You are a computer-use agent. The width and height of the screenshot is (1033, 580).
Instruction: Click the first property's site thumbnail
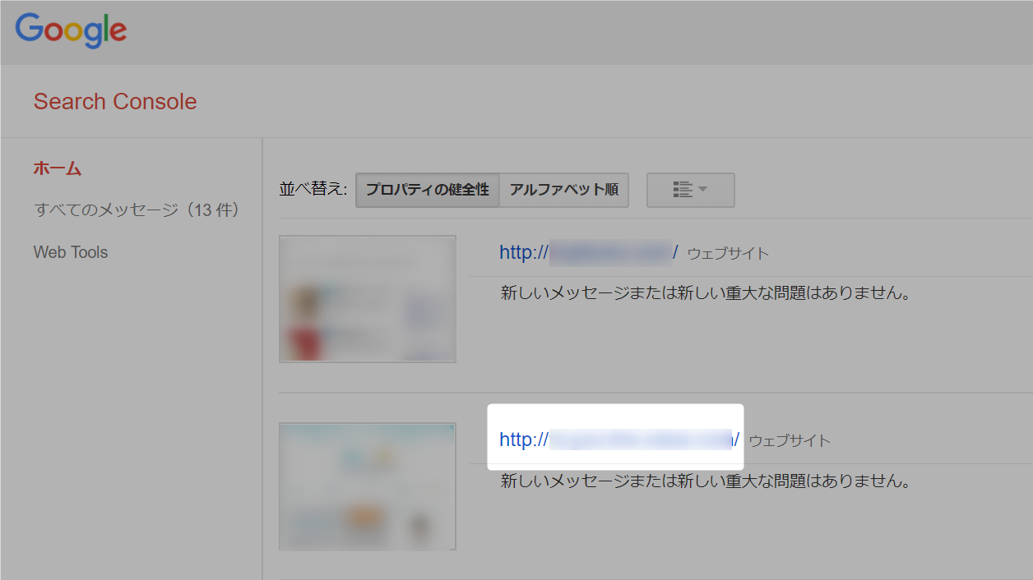point(368,299)
